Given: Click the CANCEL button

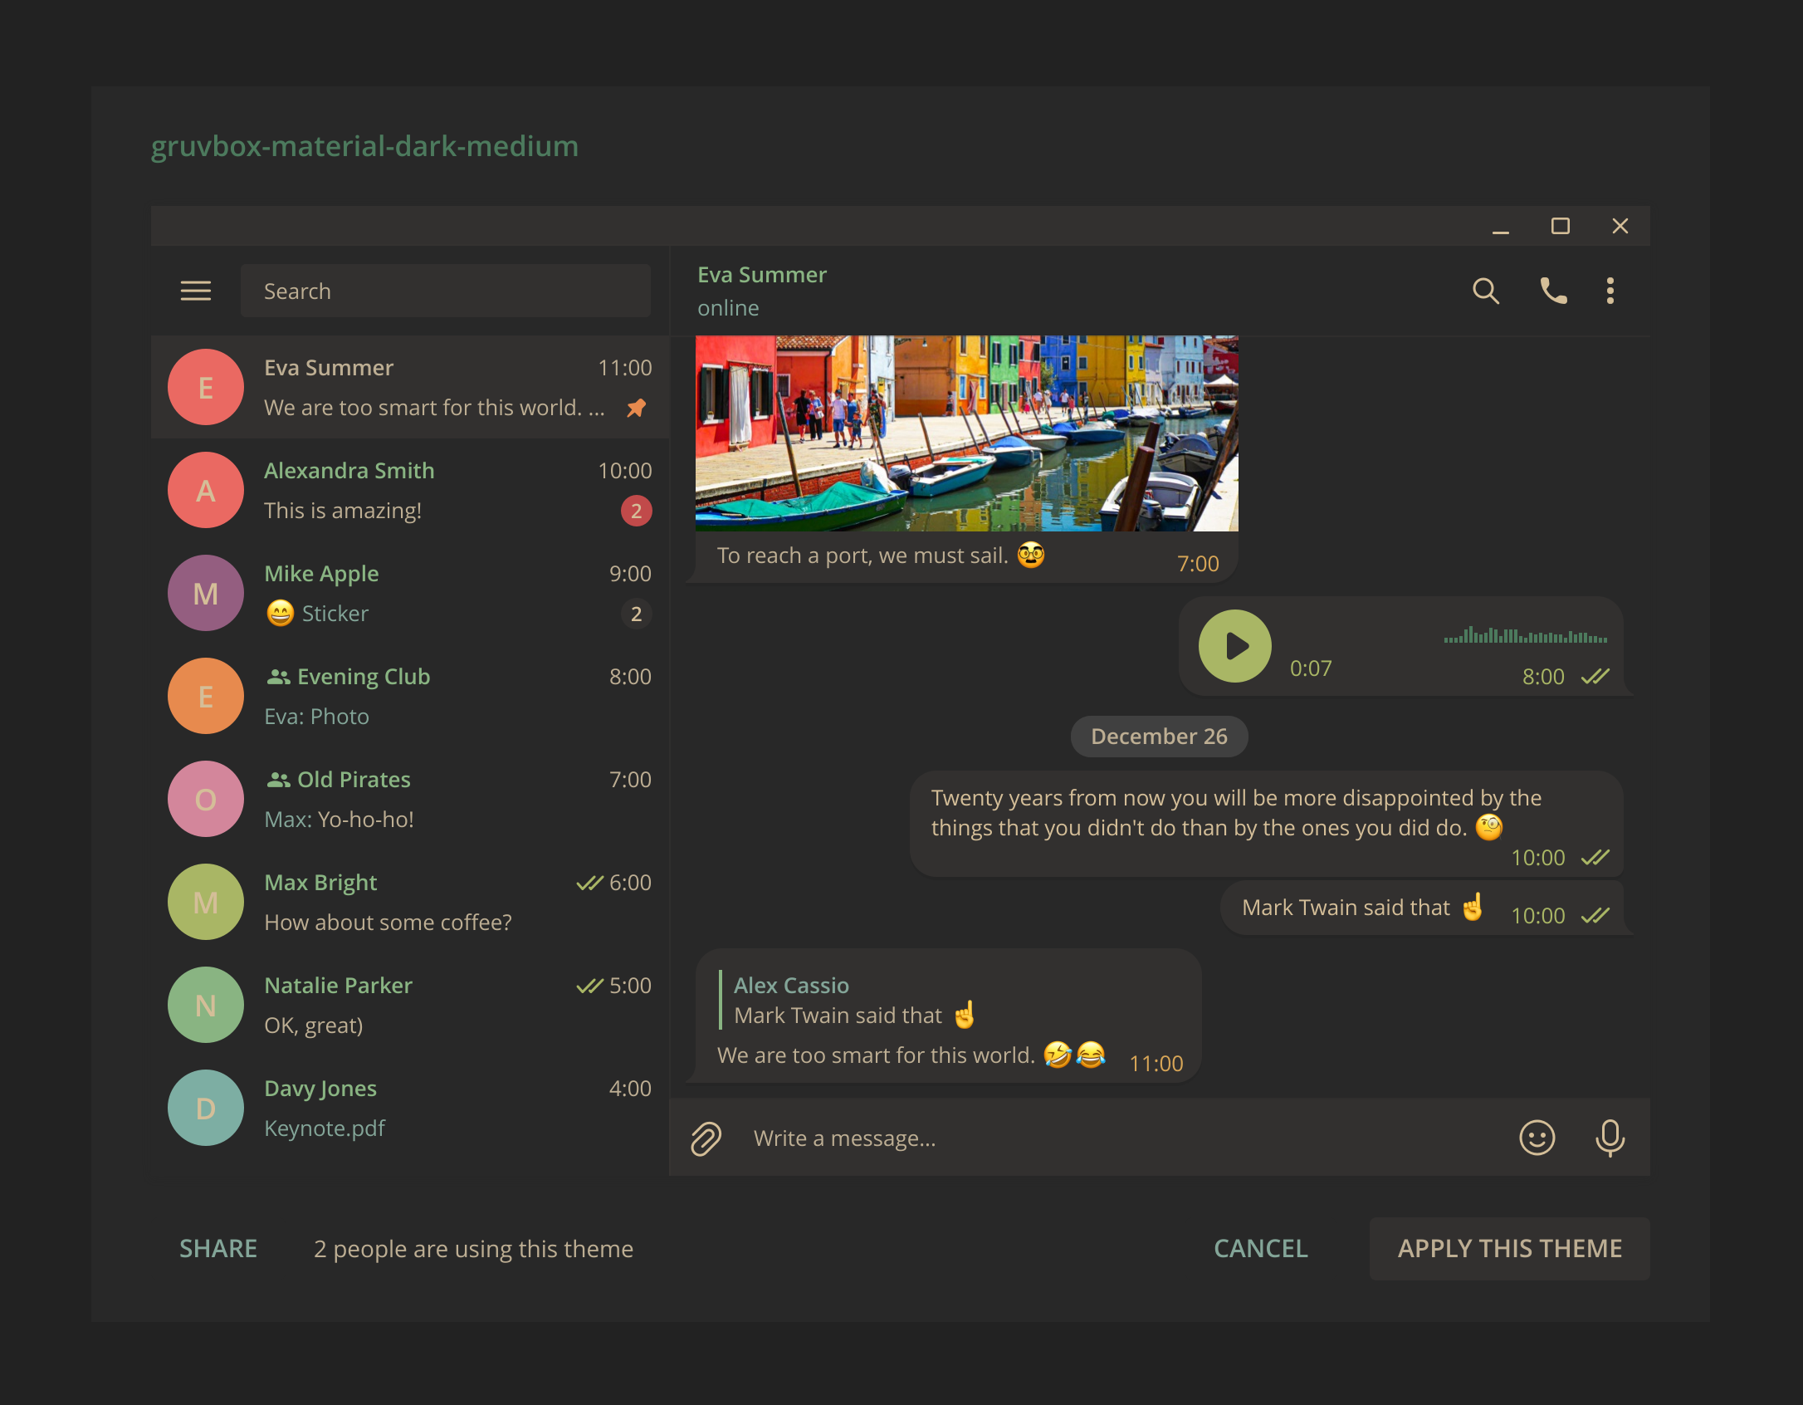Looking at the screenshot, I should pyautogui.click(x=1260, y=1248).
